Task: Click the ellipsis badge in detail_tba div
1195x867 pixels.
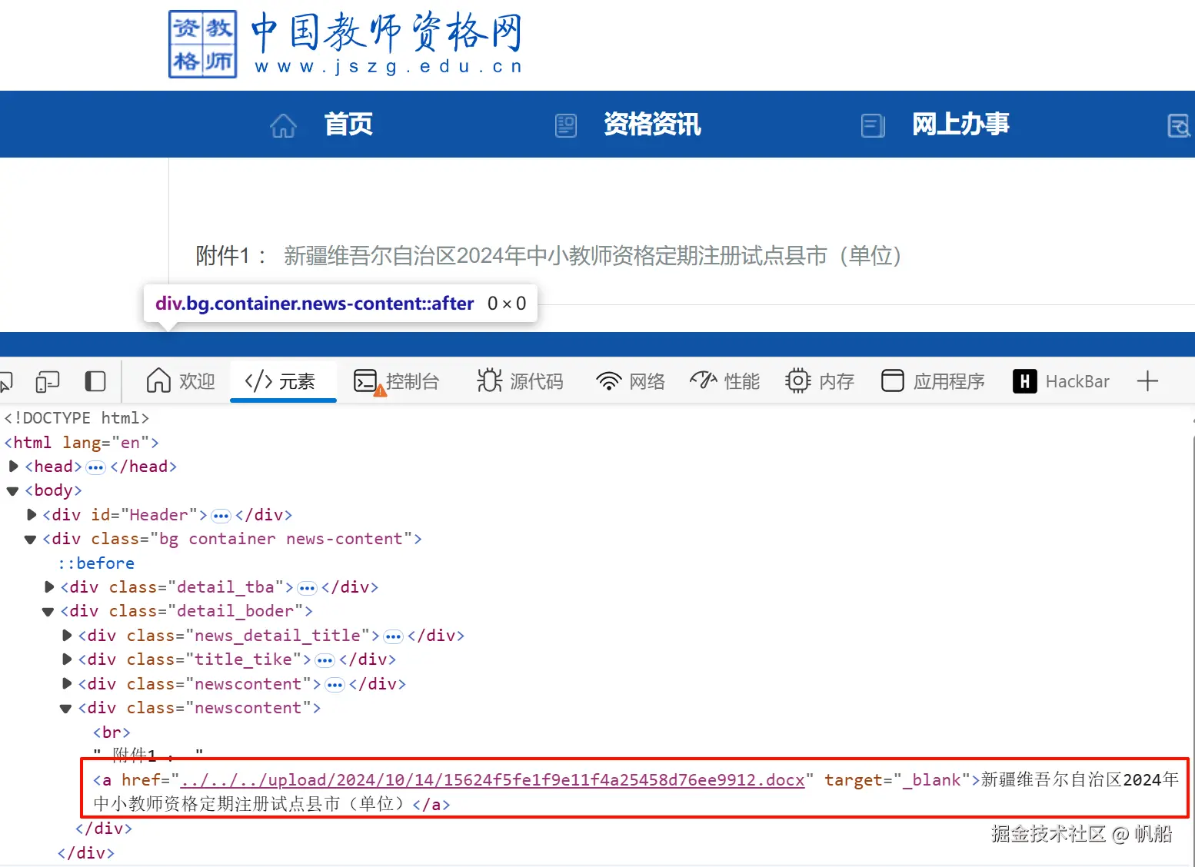Action: [307, 588]
